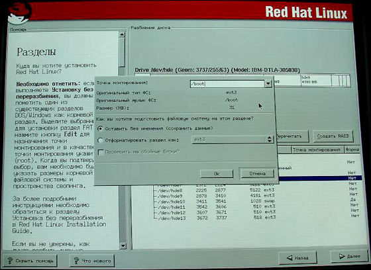Viewport: 371px width, 270px height.
Task: Click the highlighted selected partition row
Action: point(320,178)
